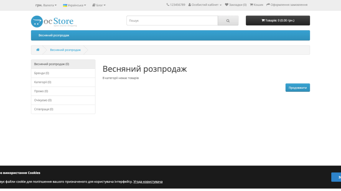The width and height of the screenshot is (341, 191).
Task: Focus the Пошук search field
Action: click(172, 20)
